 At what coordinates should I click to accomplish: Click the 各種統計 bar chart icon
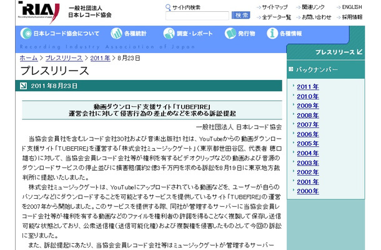[x=116, y=33]
